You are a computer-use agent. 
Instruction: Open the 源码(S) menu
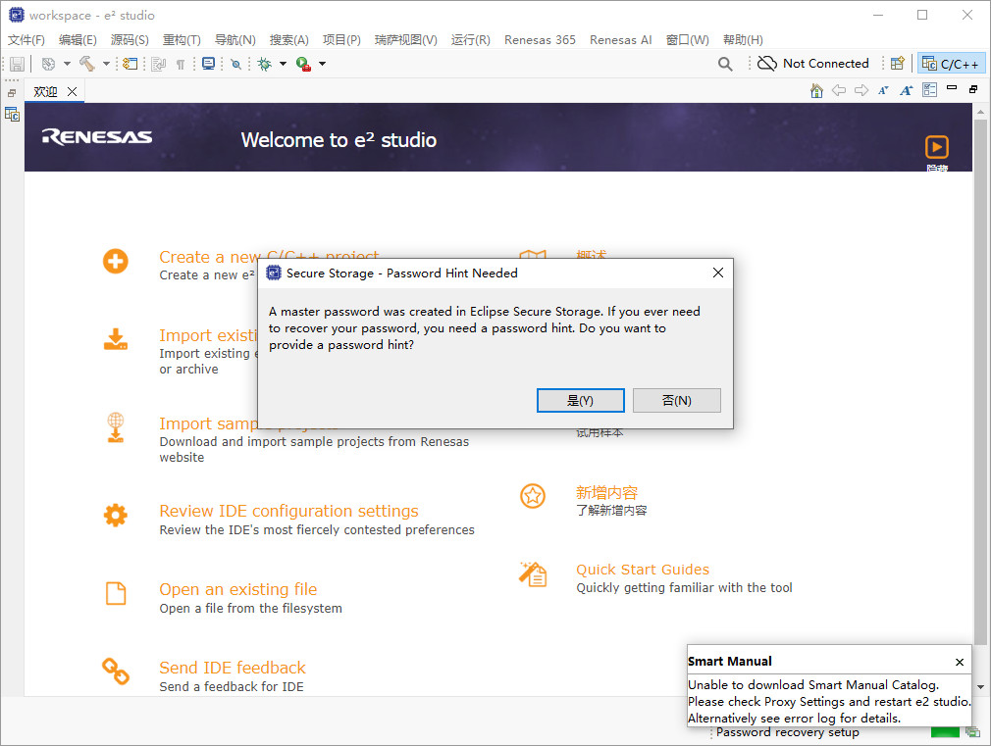pos(130,40)
